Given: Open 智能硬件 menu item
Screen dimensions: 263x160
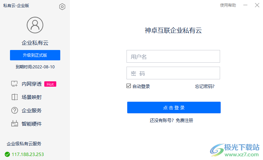Looking at the screenshot, I should click(32, 124).
